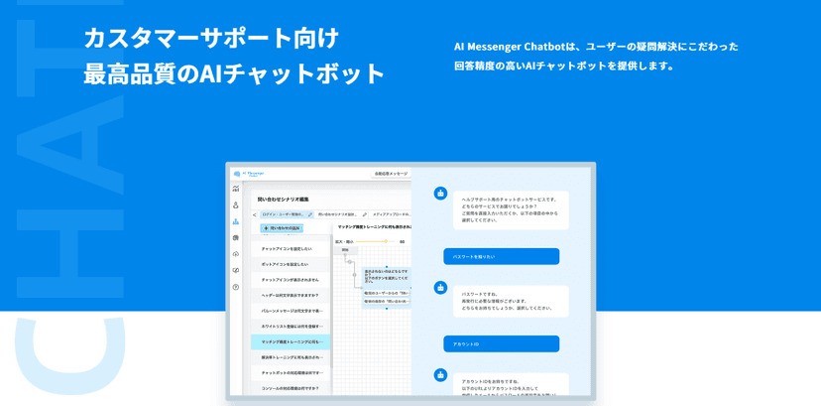
Task: Click the back chevron before scenario tabs
Action: 255,214
